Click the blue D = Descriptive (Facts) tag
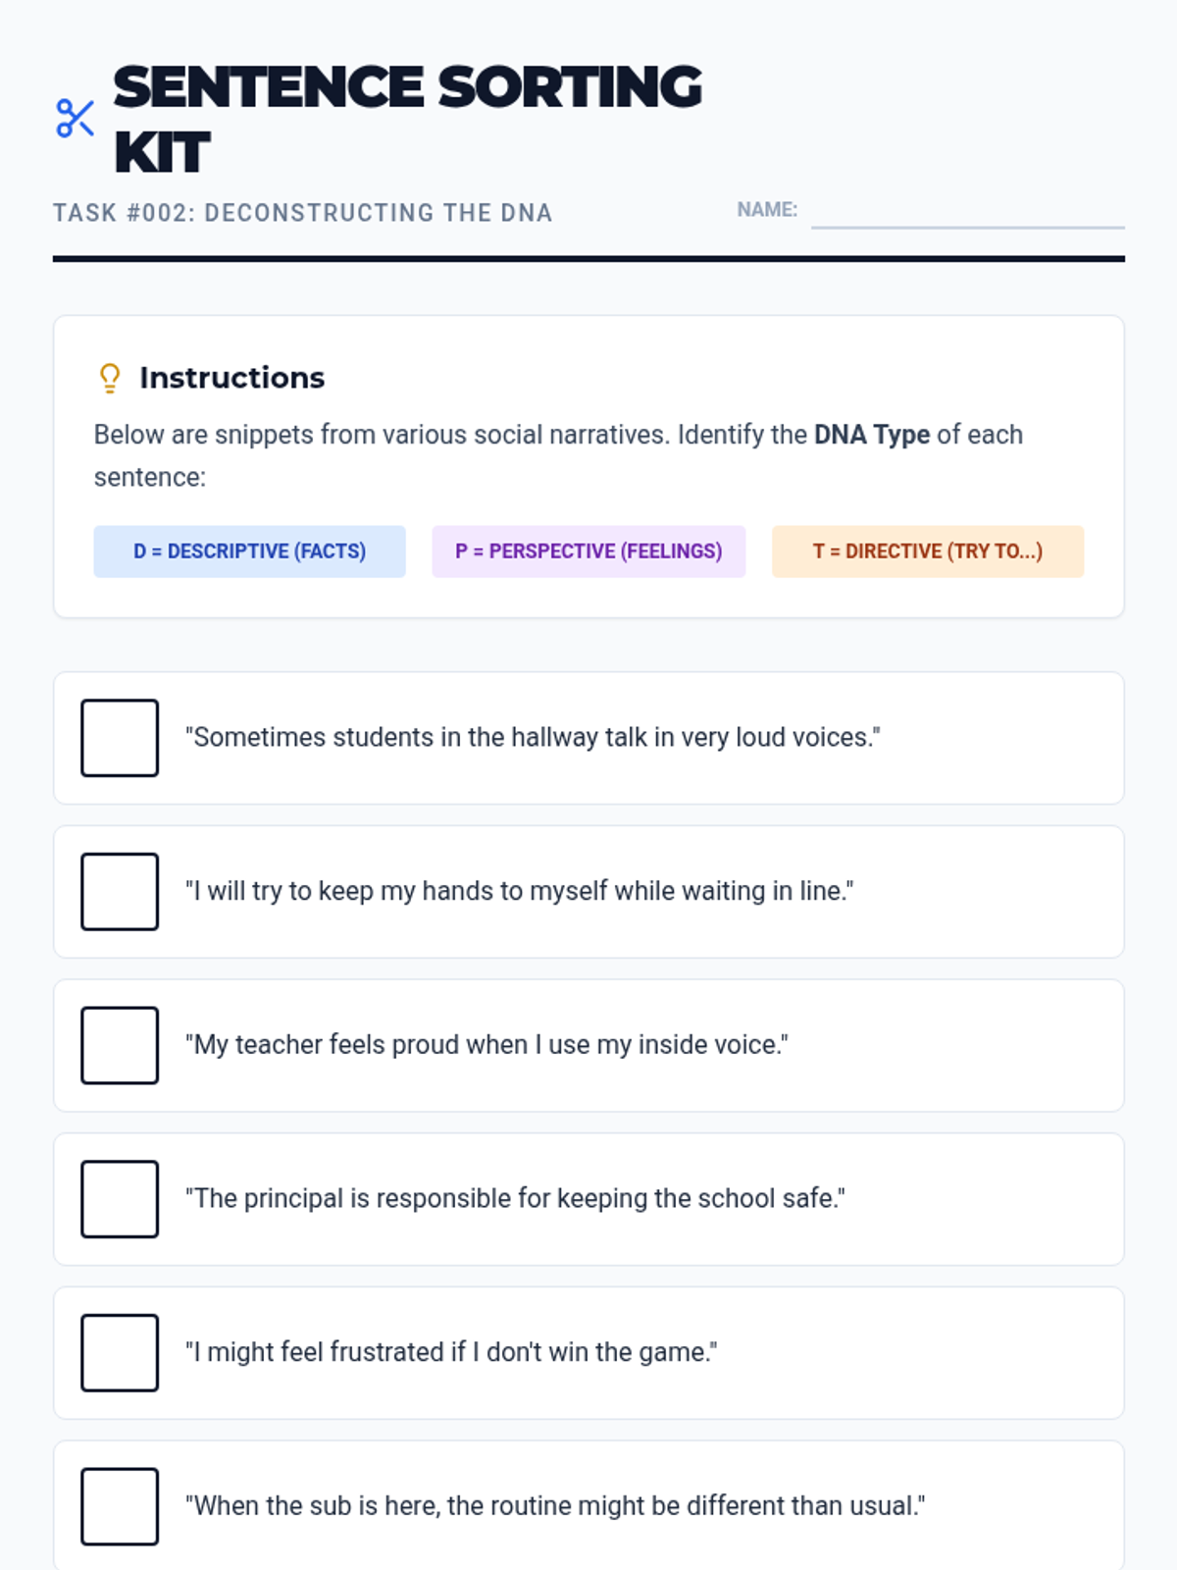The width and height of the screenshot is (1177, 1570). click(x=249, y=551)
